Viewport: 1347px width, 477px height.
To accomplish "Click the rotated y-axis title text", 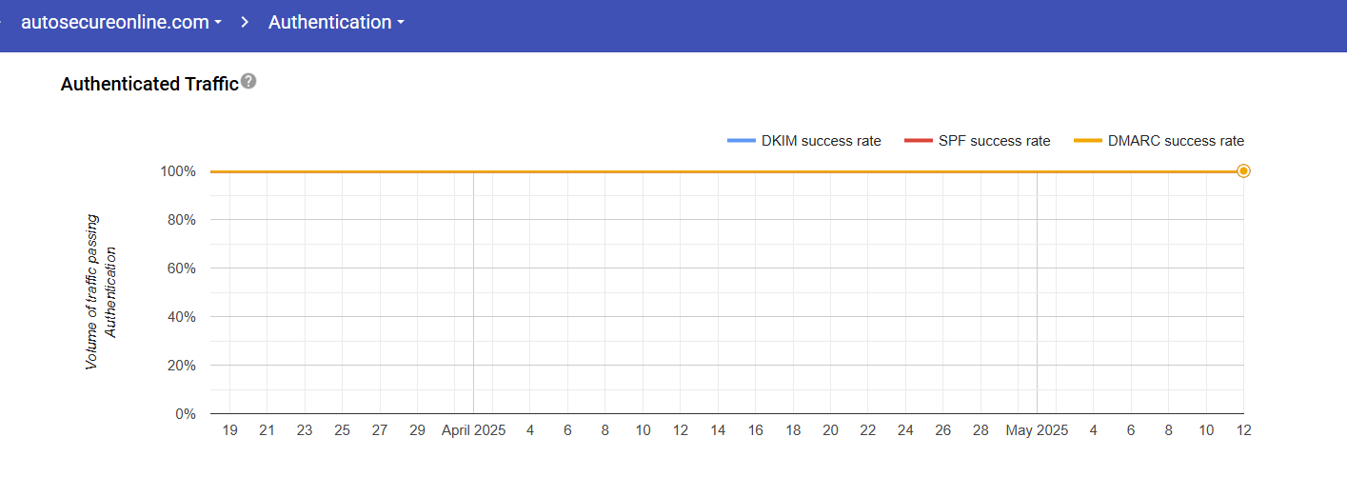I will (101, 292).
